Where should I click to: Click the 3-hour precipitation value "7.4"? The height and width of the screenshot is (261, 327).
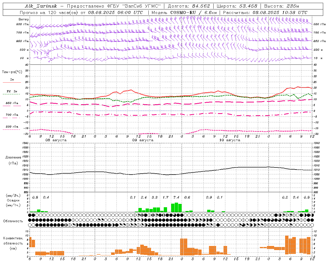pyautogui.click(x=176, y=197)
